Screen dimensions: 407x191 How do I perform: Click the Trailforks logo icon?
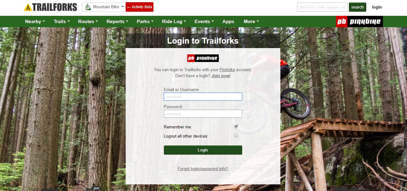(x=28, y=7)
